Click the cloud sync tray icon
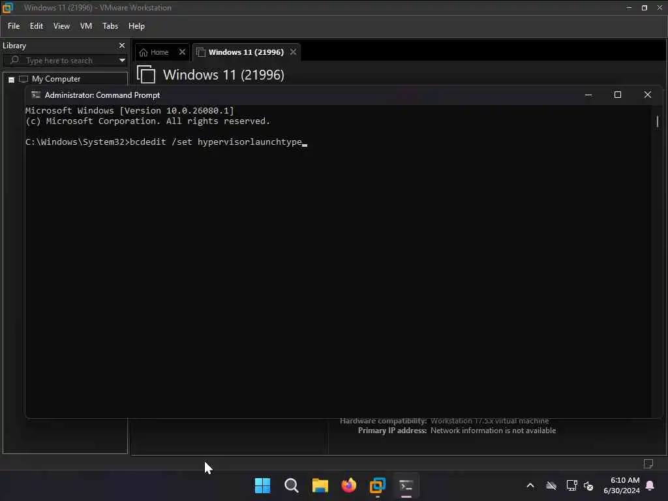Image resolution: width=668 pixels, height=501 pixels. click(x=551, y=485)
